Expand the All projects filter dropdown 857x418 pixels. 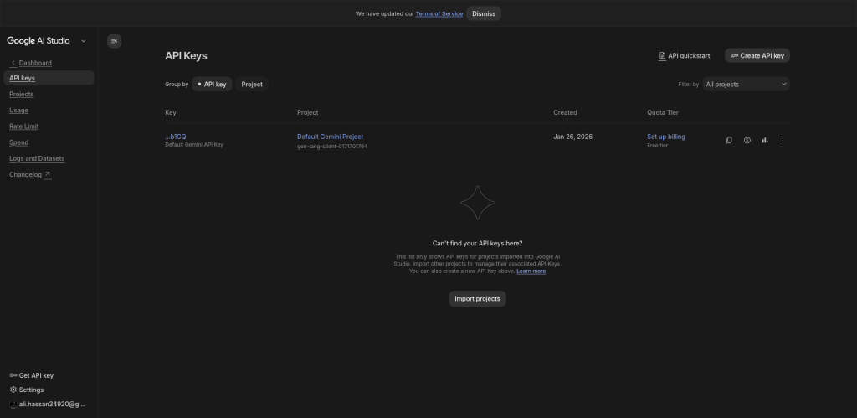tap(746, 84)
